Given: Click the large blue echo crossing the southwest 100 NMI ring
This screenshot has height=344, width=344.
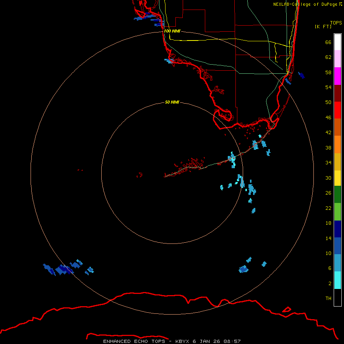Looking at the screenshot, I should [x=64, y=269].
